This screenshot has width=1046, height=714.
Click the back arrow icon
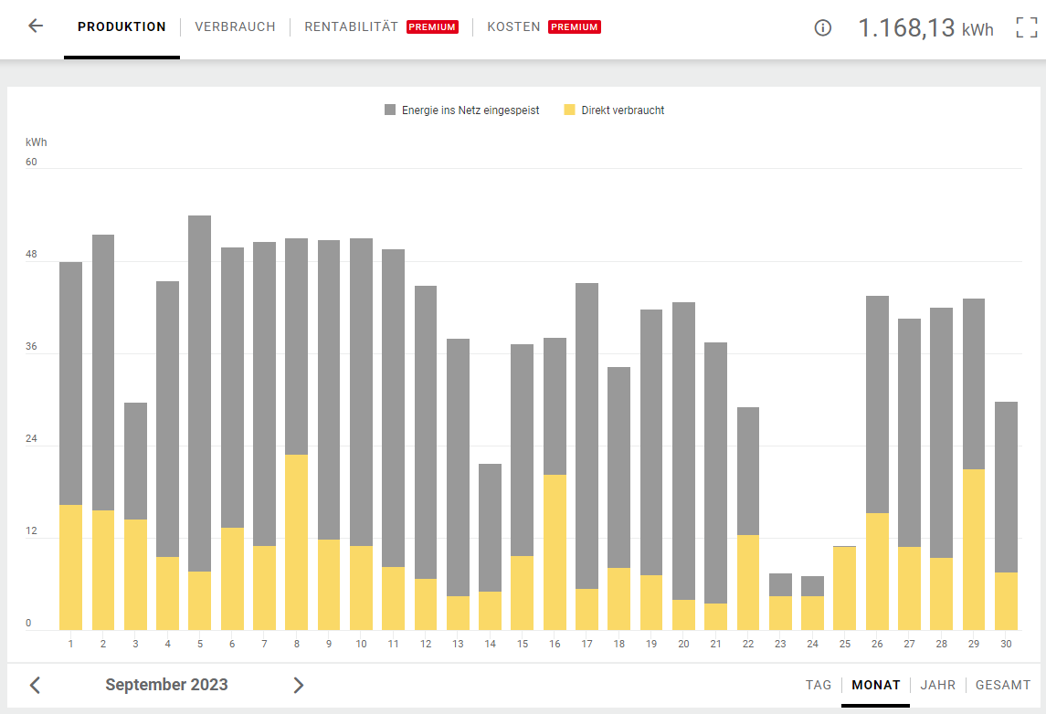click(x=36, y=26)
